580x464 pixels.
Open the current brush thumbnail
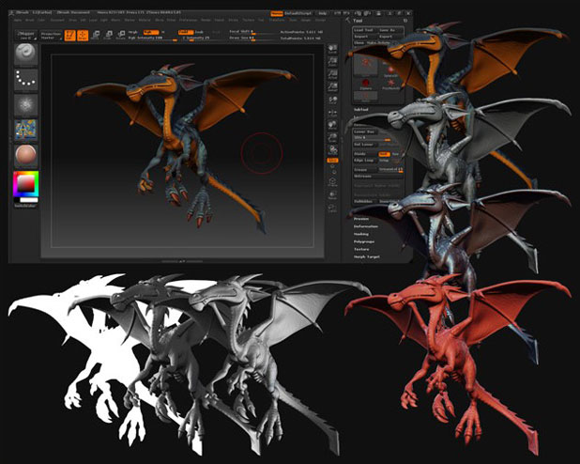26,54
